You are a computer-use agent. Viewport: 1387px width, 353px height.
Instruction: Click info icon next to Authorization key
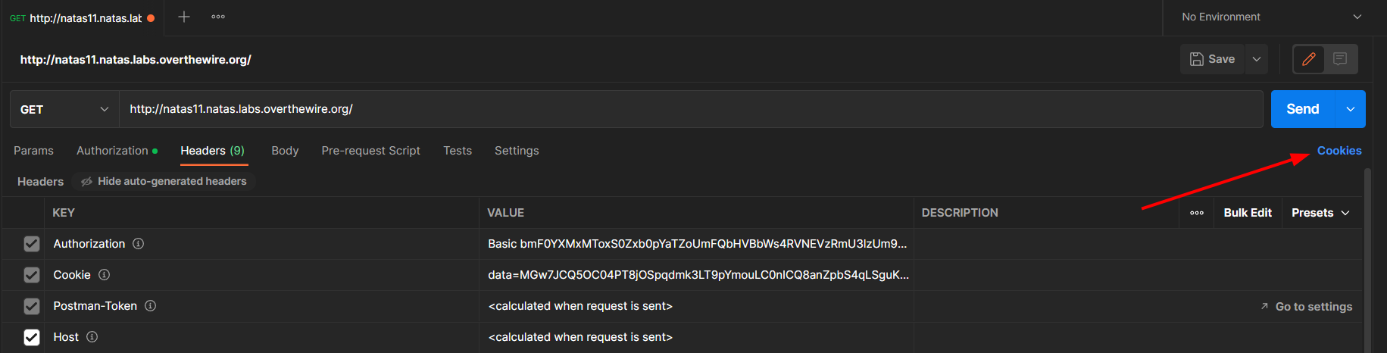click(138, 244)
